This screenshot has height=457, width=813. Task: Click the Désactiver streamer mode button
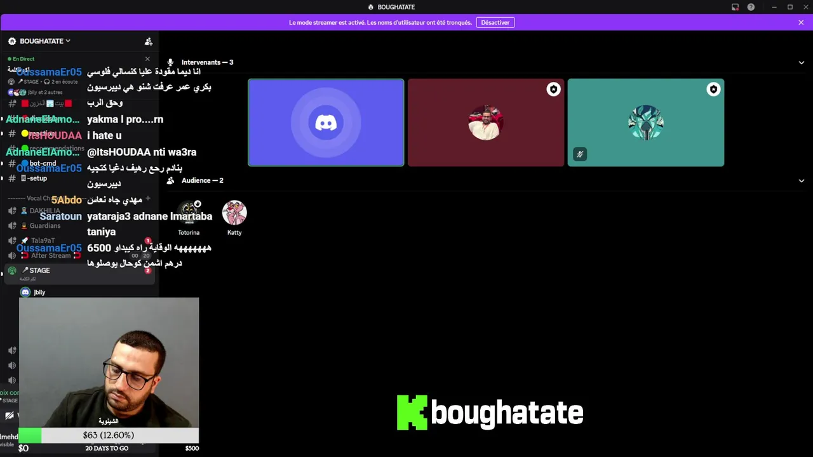click(495, 22)
